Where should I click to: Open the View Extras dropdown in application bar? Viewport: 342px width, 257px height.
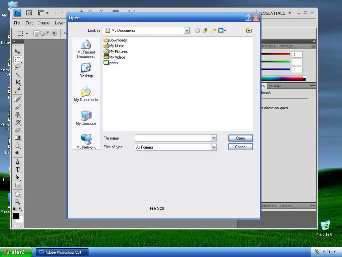pos(43,13)
